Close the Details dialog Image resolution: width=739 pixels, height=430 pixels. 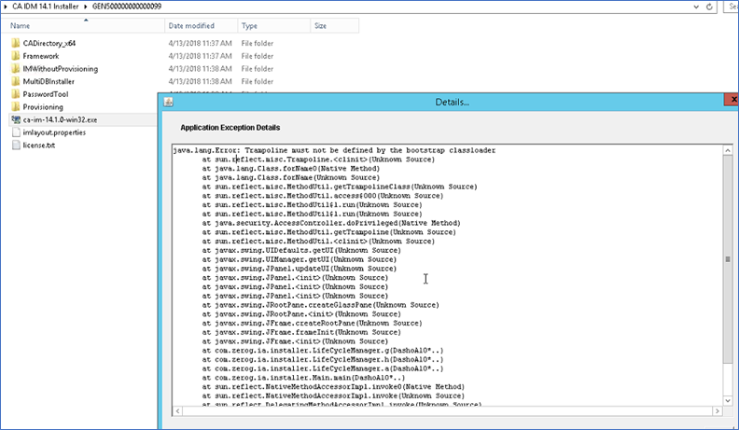[732, 100]
